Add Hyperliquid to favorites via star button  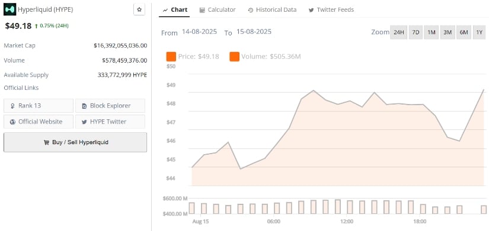(139, 9)
